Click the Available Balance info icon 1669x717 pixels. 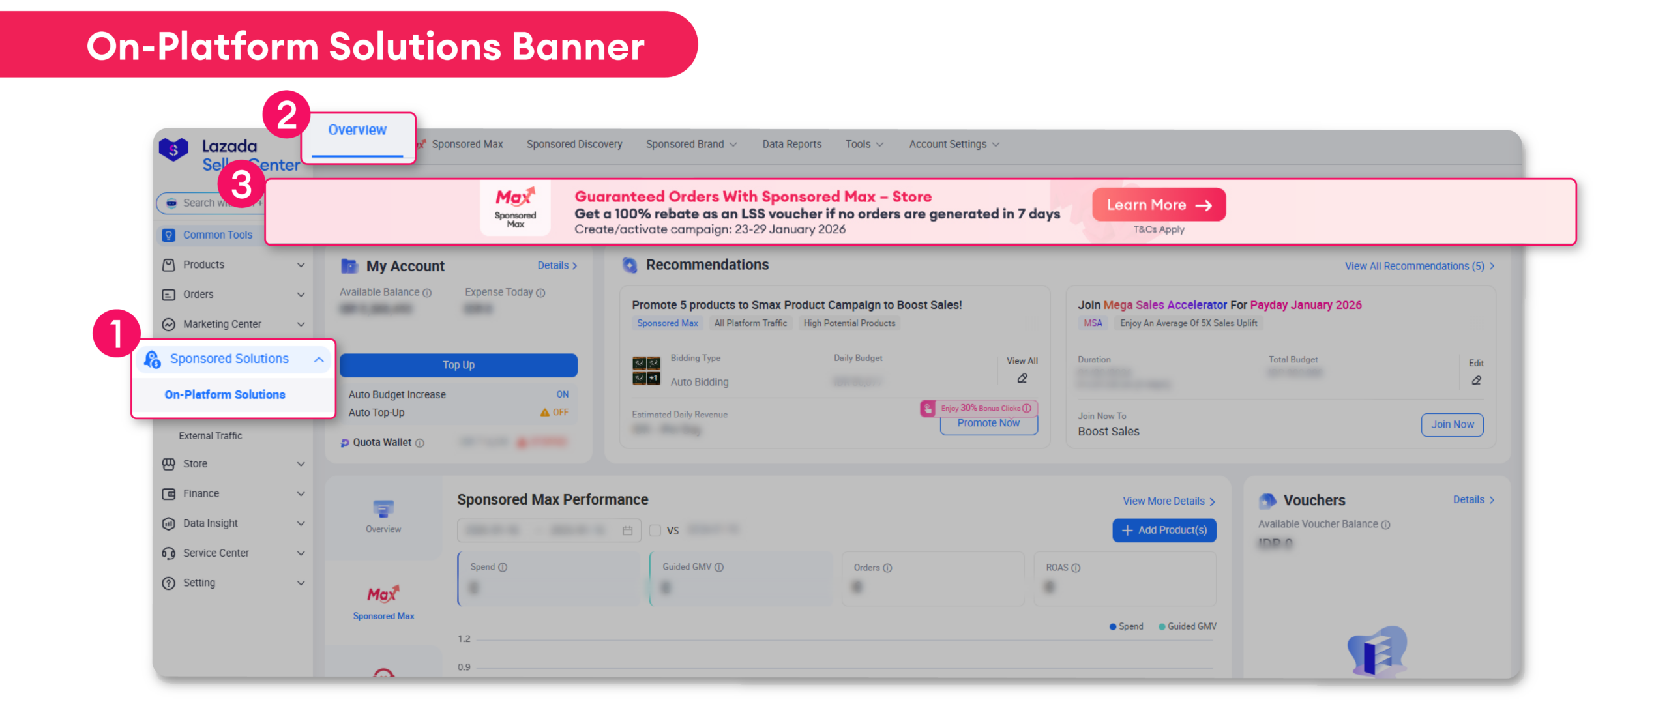427,293
